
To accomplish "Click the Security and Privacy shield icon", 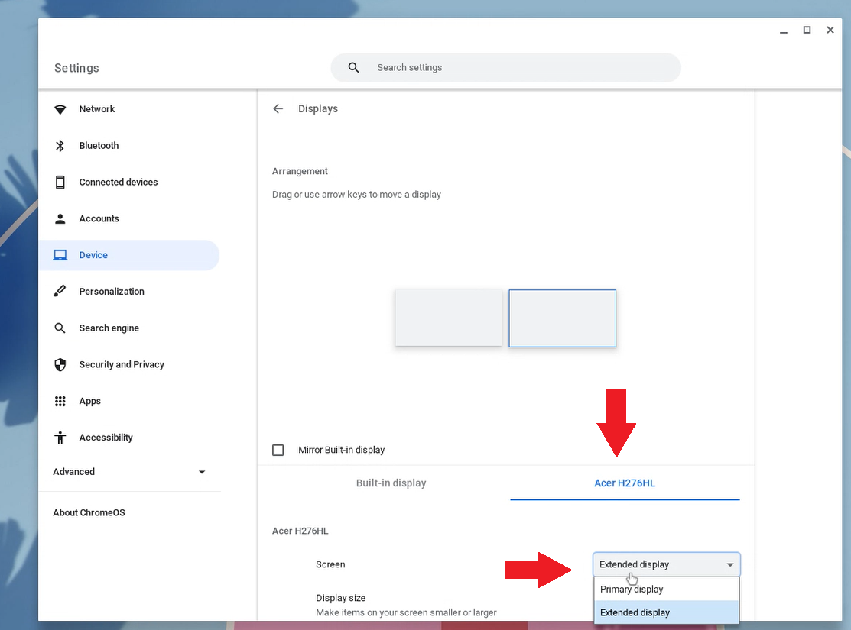I will coord(60,364).
